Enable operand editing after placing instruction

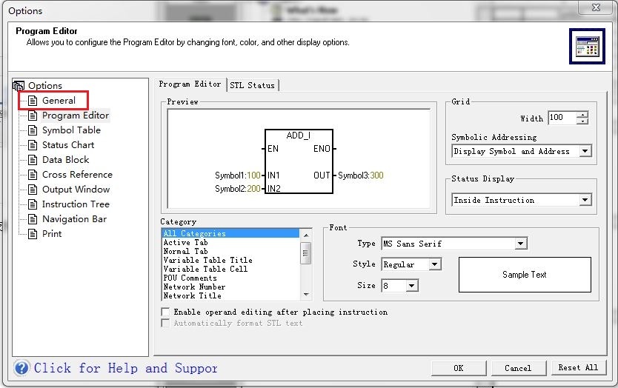click(x=166, y=312)
